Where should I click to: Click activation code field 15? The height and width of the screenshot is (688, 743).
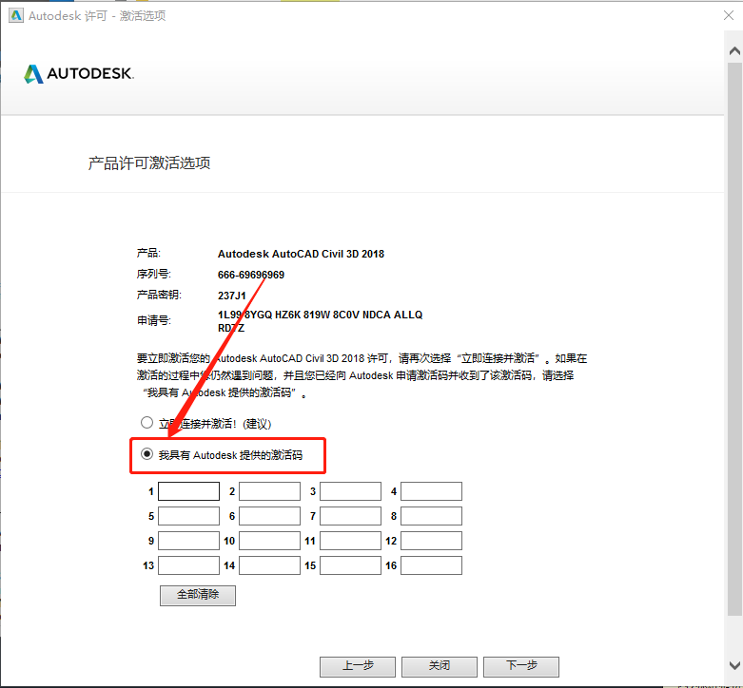[x=351, y=565]
